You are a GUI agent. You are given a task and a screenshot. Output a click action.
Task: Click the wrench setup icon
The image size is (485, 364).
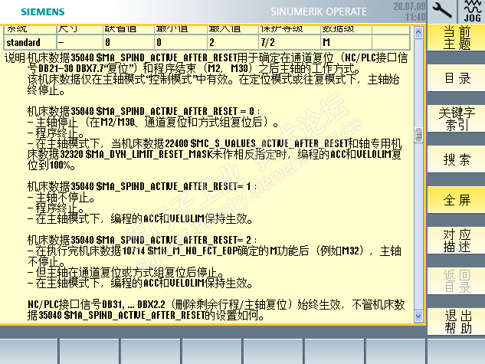click(x=441, y=11)
